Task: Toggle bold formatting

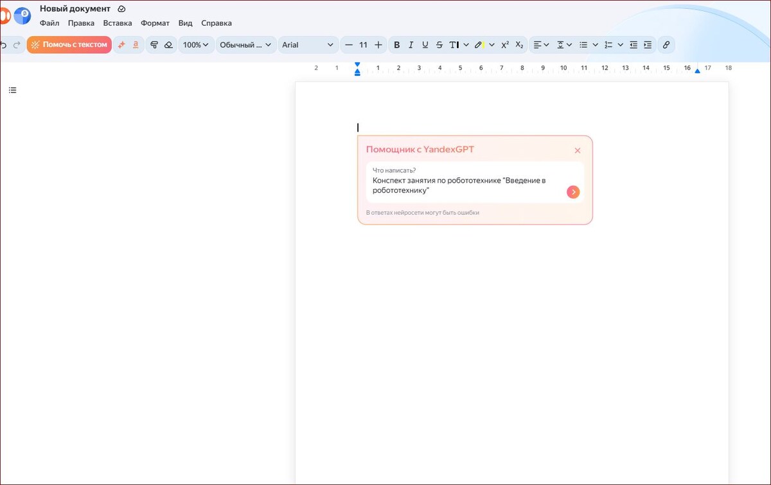Action: pos(397,45)
